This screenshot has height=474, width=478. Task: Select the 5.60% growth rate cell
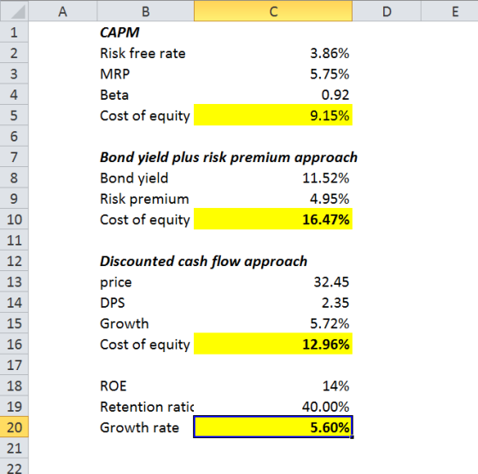(273, 427)
